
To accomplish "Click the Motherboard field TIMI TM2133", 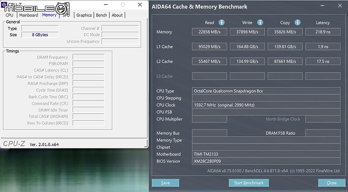I will tap(266, 154).
